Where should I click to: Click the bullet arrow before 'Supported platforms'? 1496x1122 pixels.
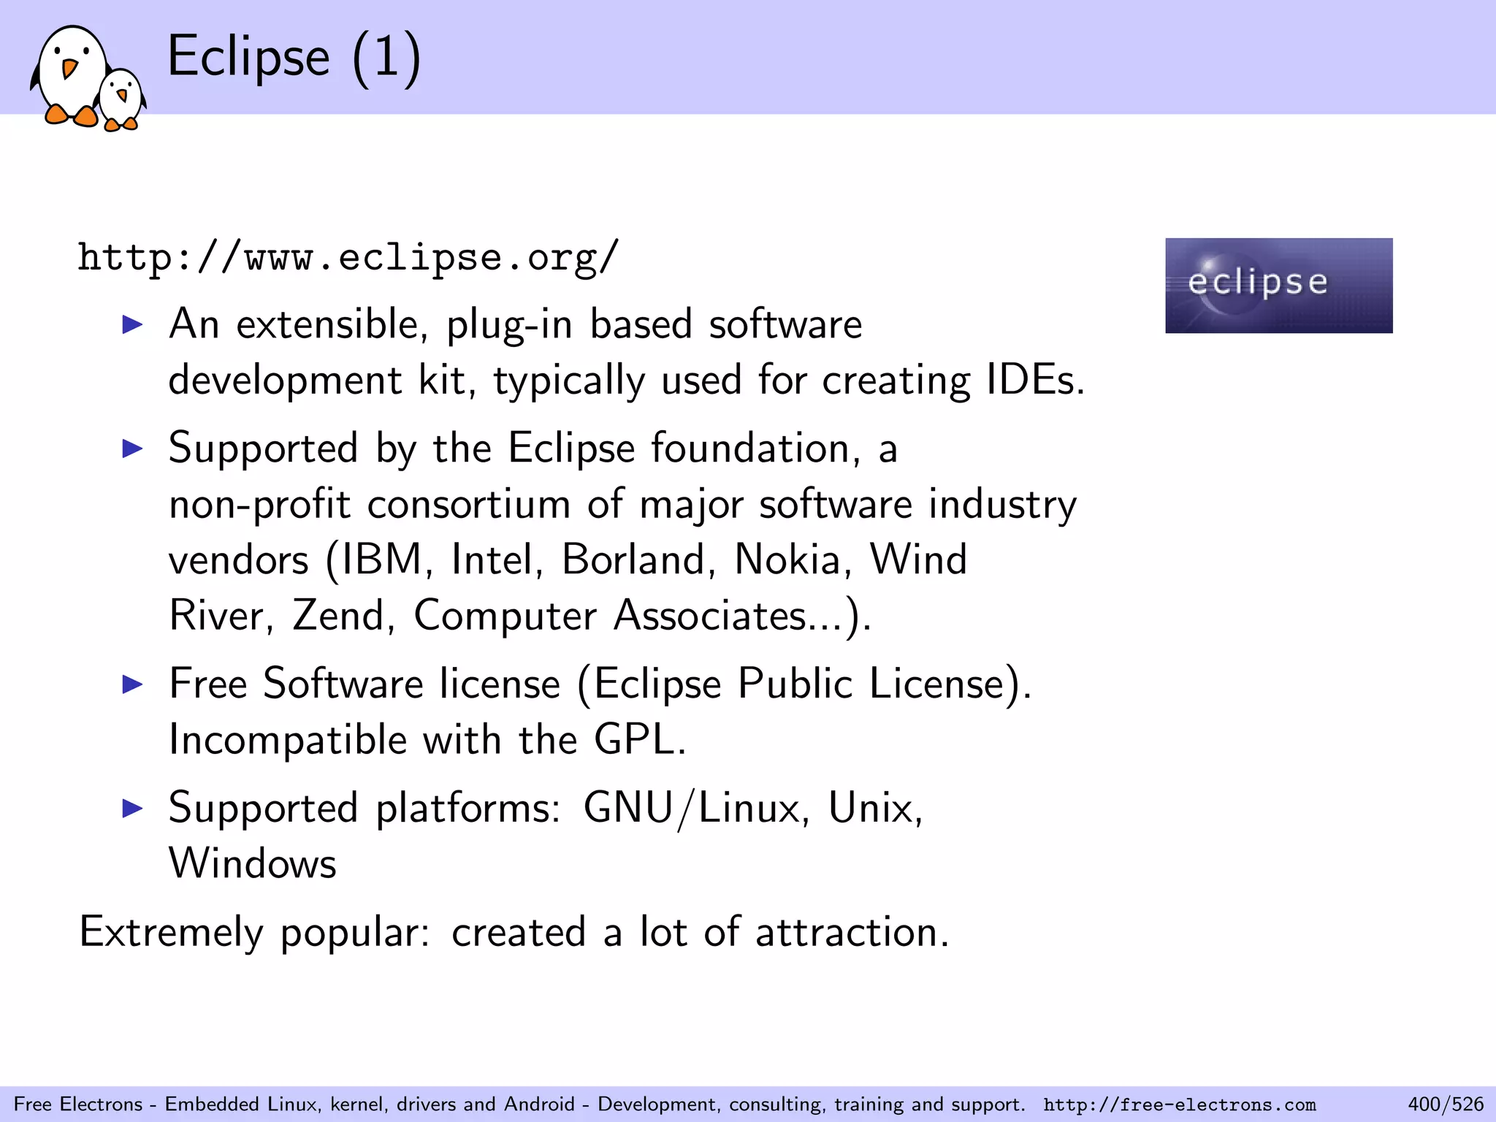tap(132, 808)
